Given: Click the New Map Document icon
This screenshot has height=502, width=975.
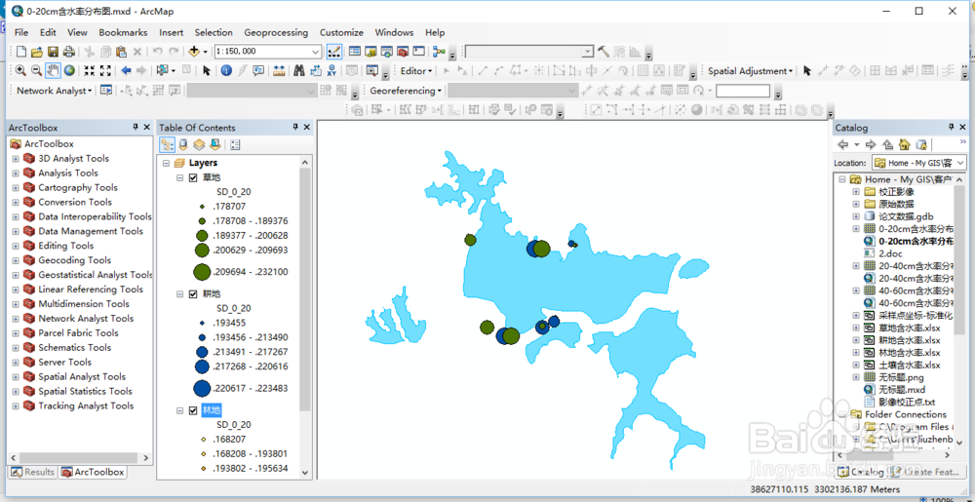Looking at the screenshot, I should 21,52.
